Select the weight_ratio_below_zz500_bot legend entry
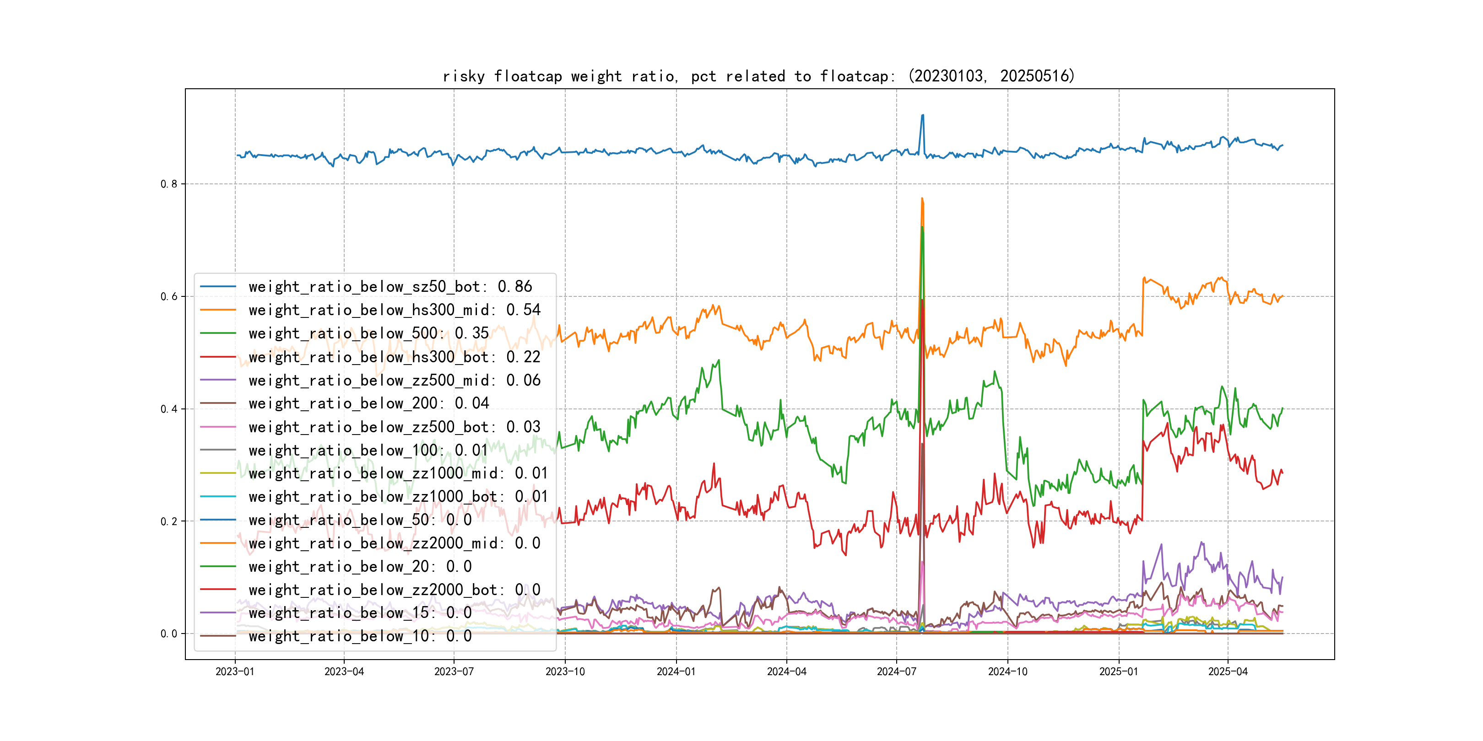The width and height of the screenshot is (1483, 741). tap(395, 427)
